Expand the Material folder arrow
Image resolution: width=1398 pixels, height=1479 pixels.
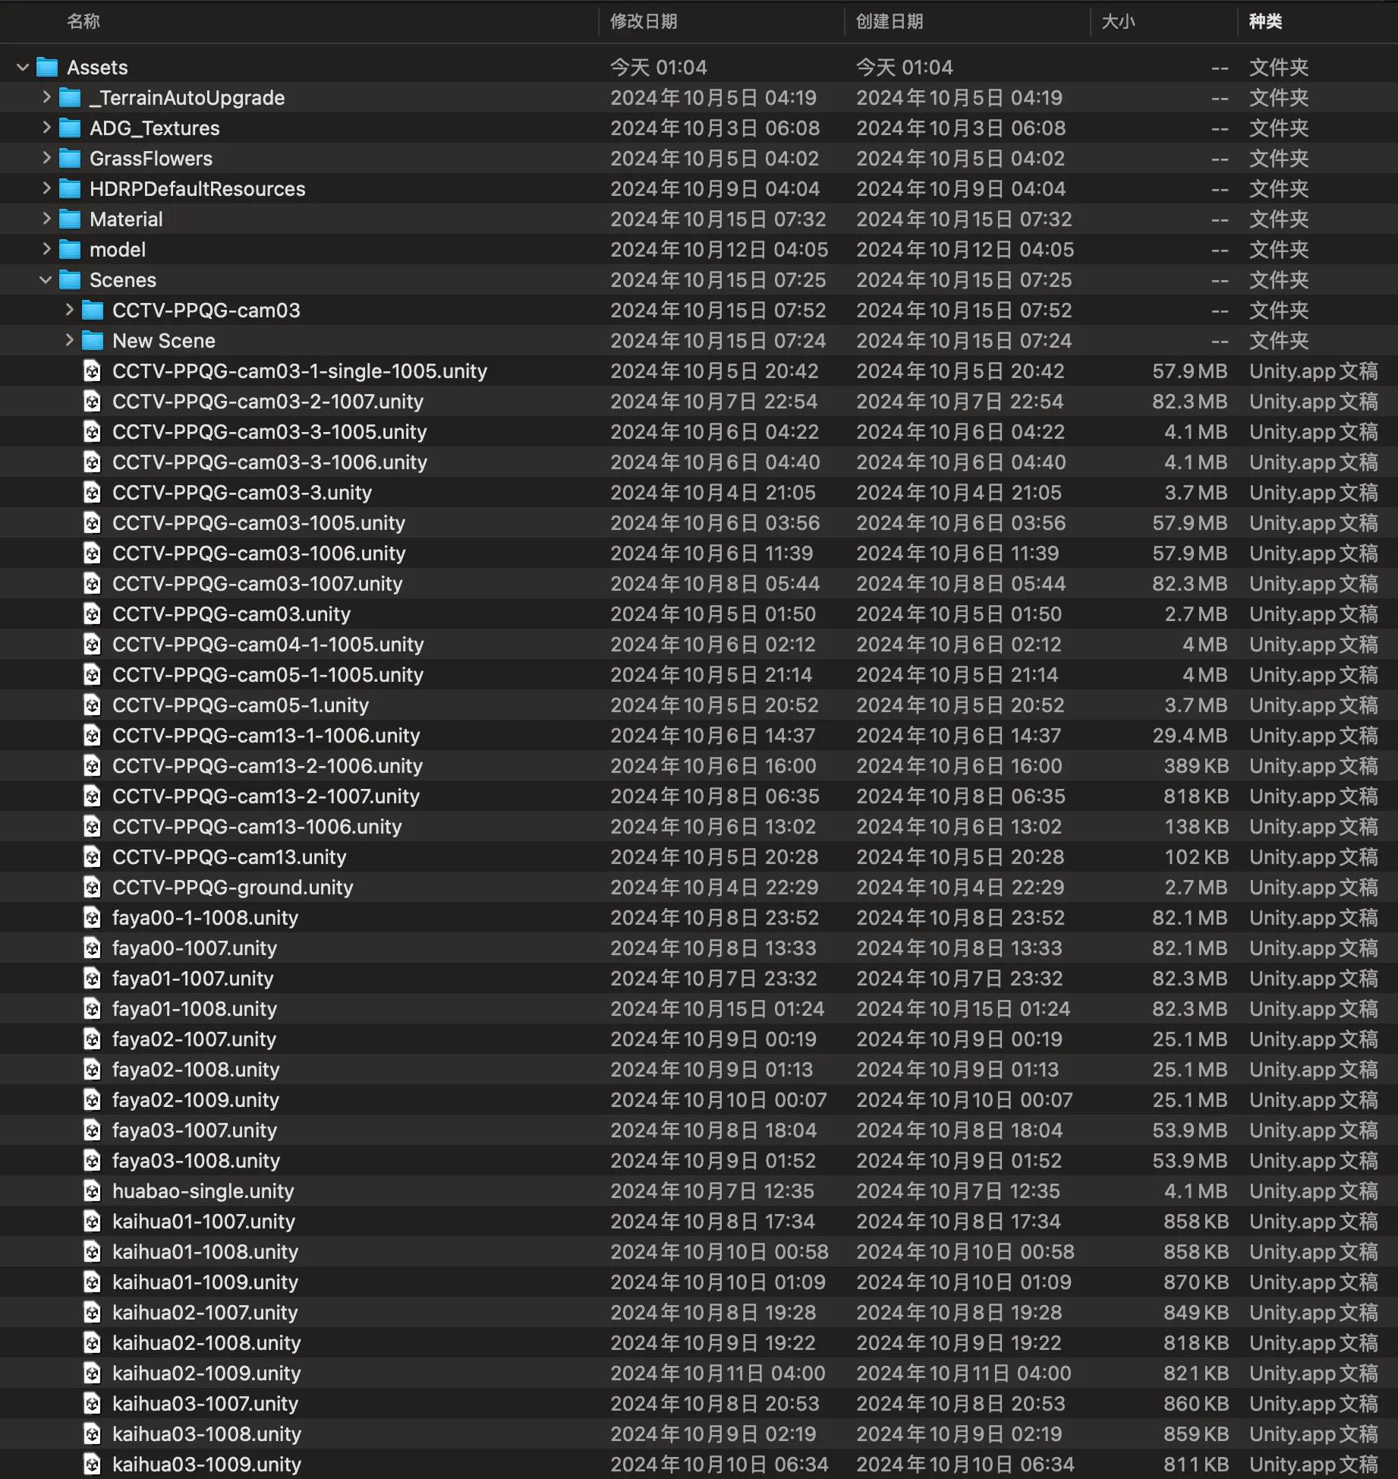tap(46, 219)
